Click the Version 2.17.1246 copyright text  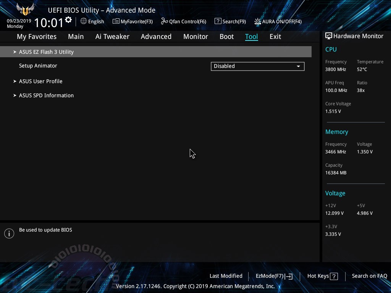195,286
